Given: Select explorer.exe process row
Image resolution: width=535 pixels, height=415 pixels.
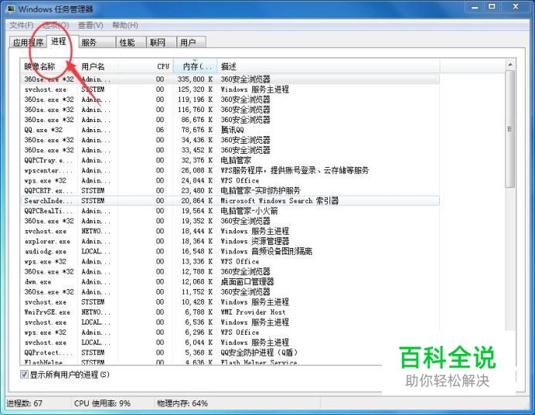Looking at the screenshot, I should [230, 241].
